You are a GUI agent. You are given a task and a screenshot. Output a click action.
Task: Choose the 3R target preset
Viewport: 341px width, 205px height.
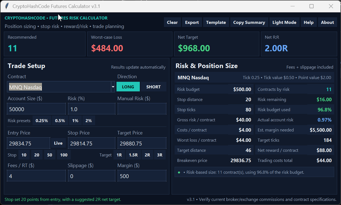(160, 155)
